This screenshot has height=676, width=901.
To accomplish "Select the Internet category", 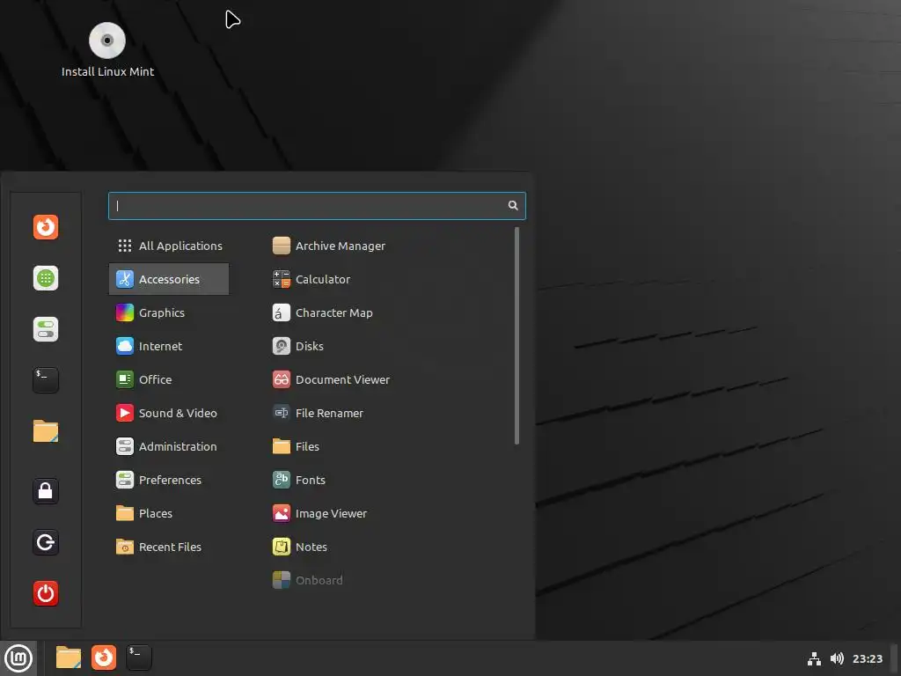I will tap(169, 346).
